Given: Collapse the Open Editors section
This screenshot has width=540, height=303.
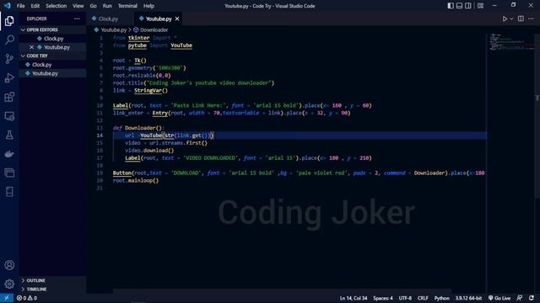Looking at the screenshot, I should (52, 30).
